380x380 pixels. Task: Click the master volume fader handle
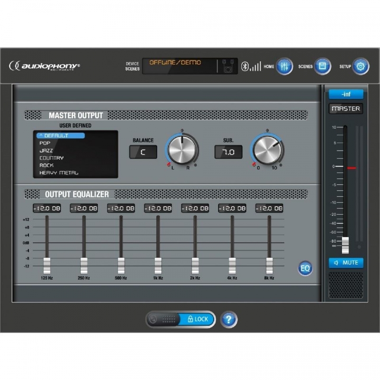click(345, 244)
